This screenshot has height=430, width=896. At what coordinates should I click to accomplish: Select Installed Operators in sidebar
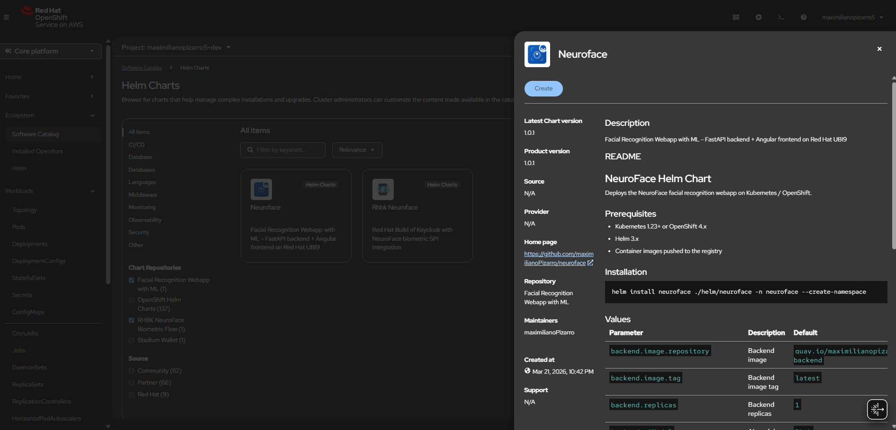coord(37,151)
